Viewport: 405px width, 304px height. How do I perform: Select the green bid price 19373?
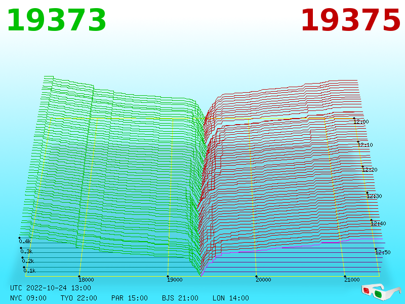coord(56,20)
